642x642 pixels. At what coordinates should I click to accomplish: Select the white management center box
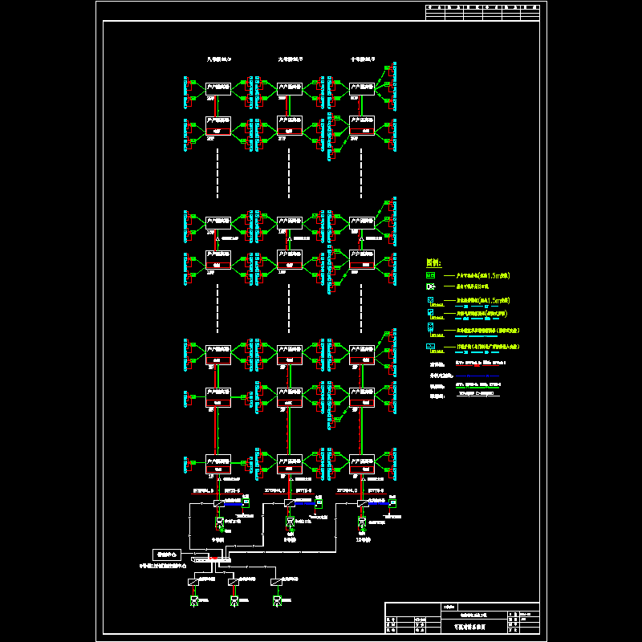pos(166,554)
